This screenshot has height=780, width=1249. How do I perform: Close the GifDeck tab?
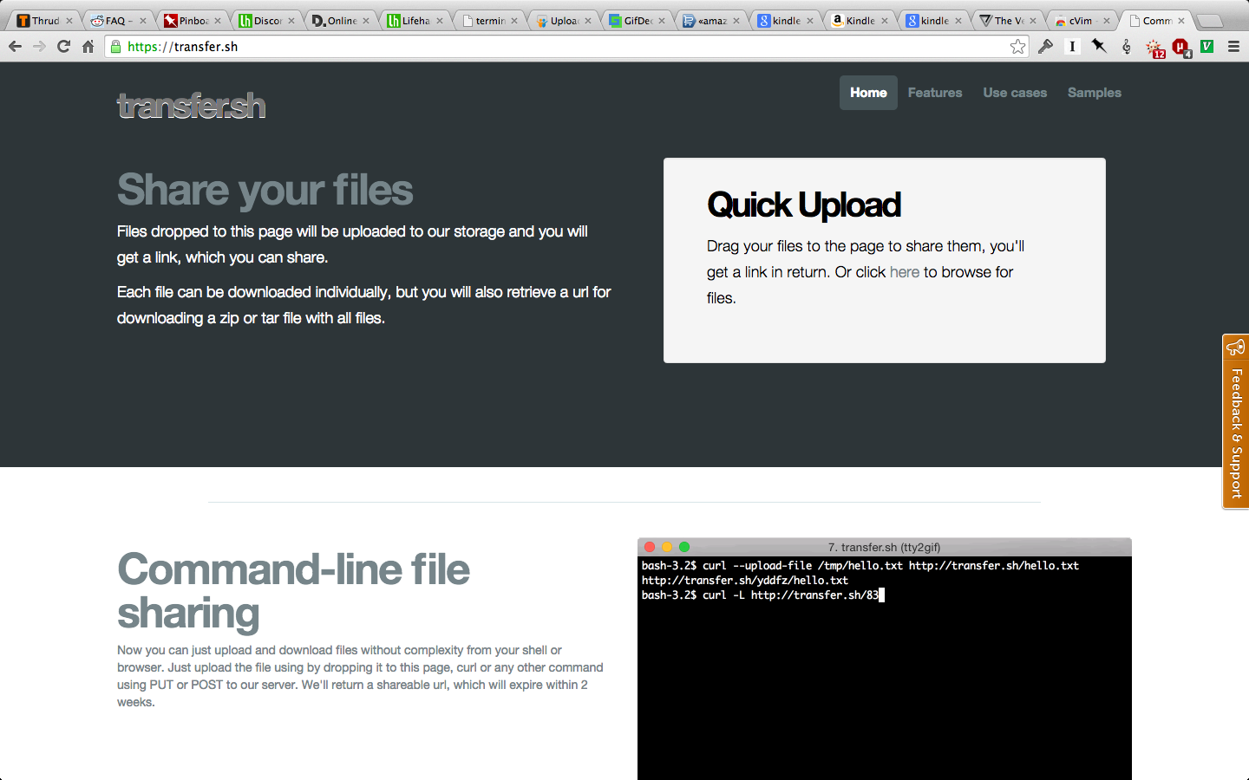coord(662,21)
